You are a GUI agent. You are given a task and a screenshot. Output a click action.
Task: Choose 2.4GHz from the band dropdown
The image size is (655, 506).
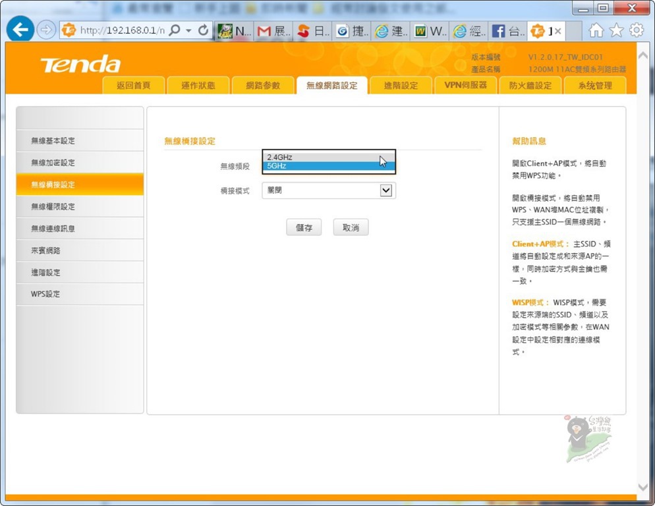(329, 157)
